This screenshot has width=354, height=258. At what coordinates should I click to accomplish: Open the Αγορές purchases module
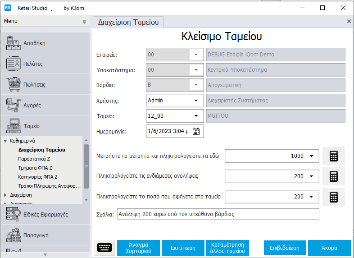click(45, 106)
